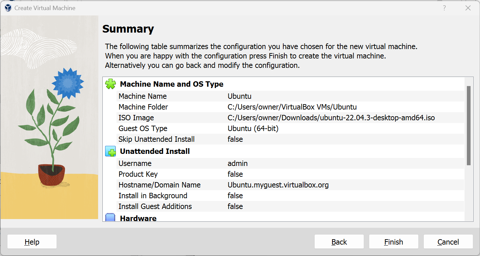Image resolution: width=480 pixels, height=256 pixels.
Task: Select the Hardware section header
Action: [138, 218]
